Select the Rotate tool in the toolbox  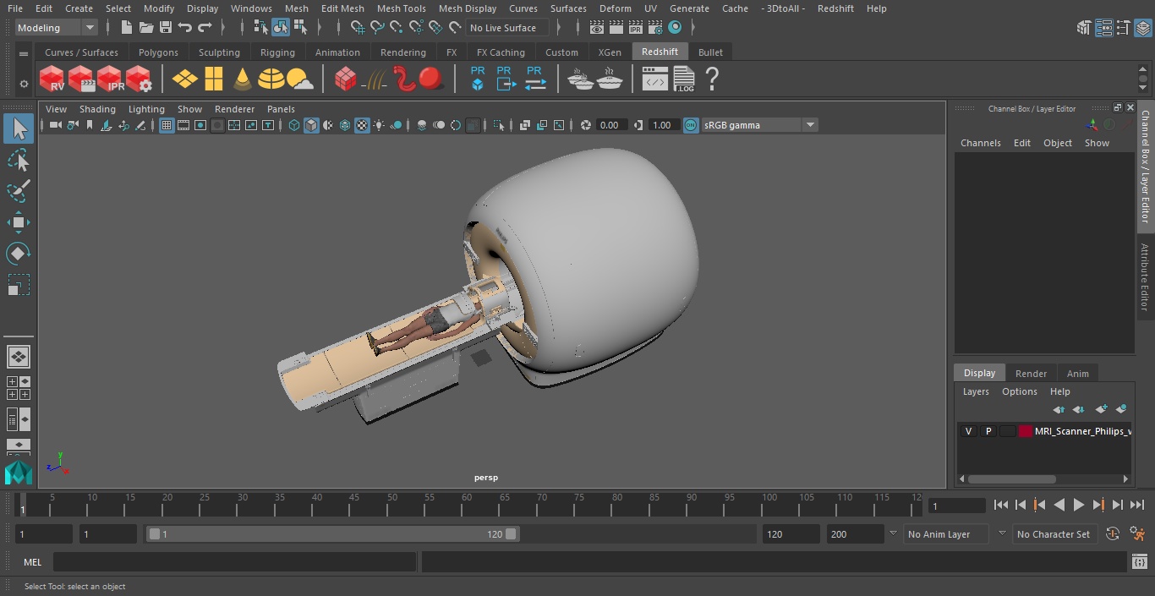pyautogui.click(x=18, y=254)
